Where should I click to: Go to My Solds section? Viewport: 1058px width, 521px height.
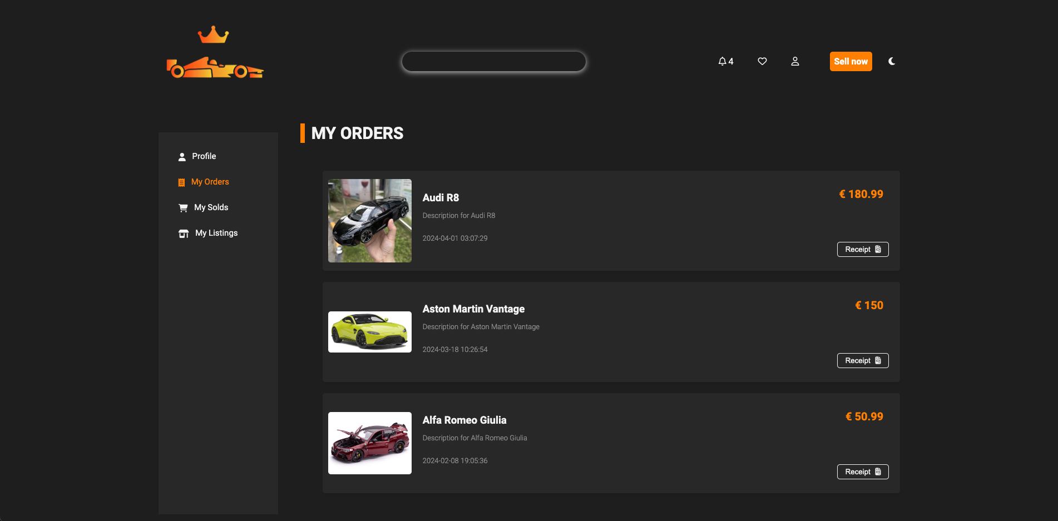(203, 207)
